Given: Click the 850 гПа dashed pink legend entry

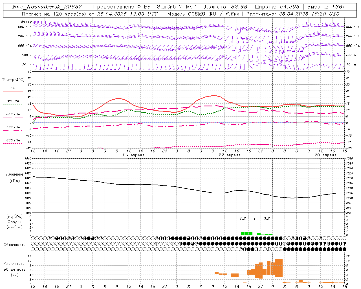Looking at the screenshot, I should [13, 115].
